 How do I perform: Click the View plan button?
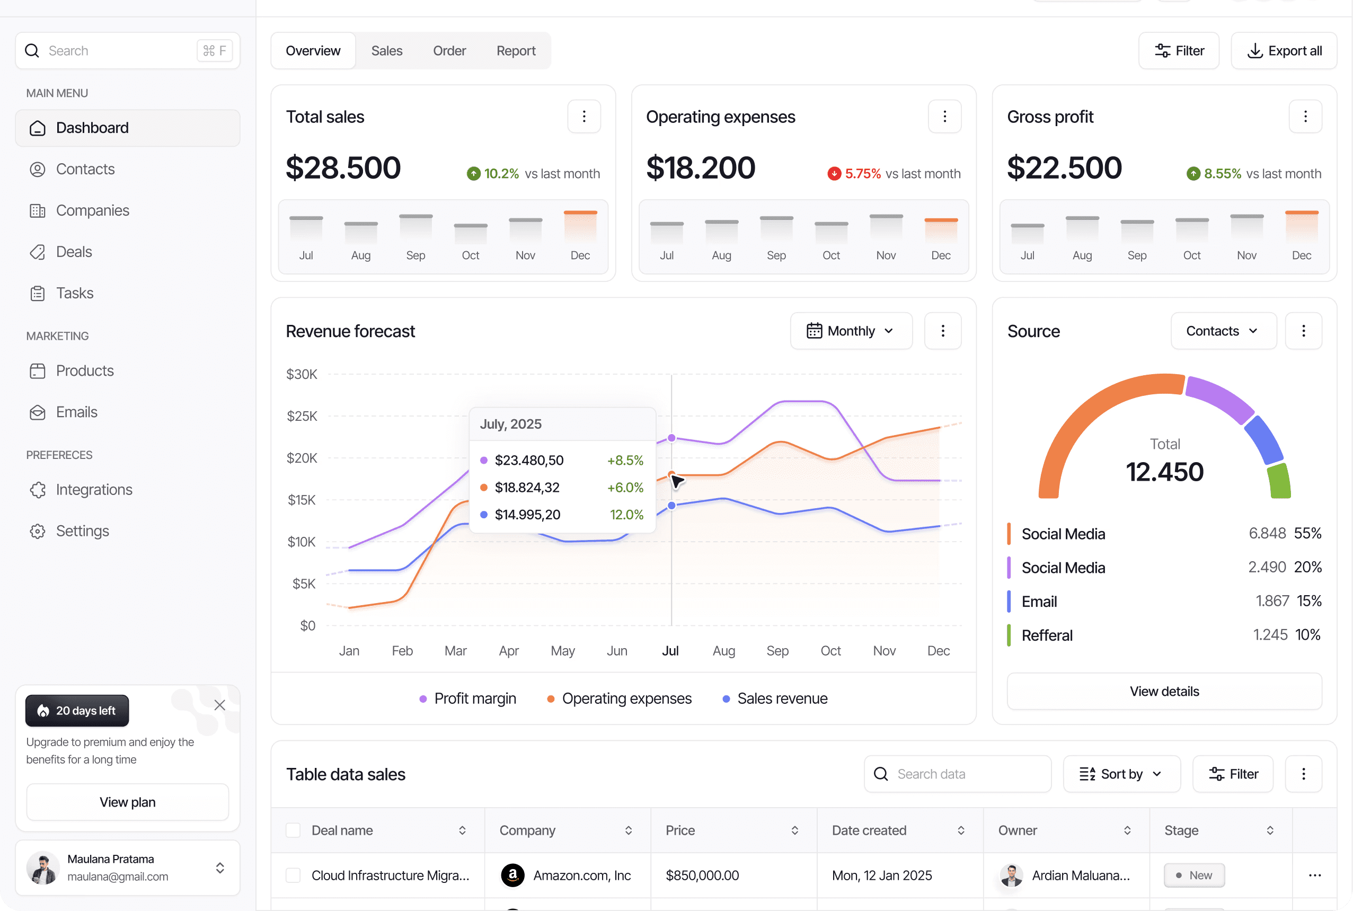coord(127,802)
